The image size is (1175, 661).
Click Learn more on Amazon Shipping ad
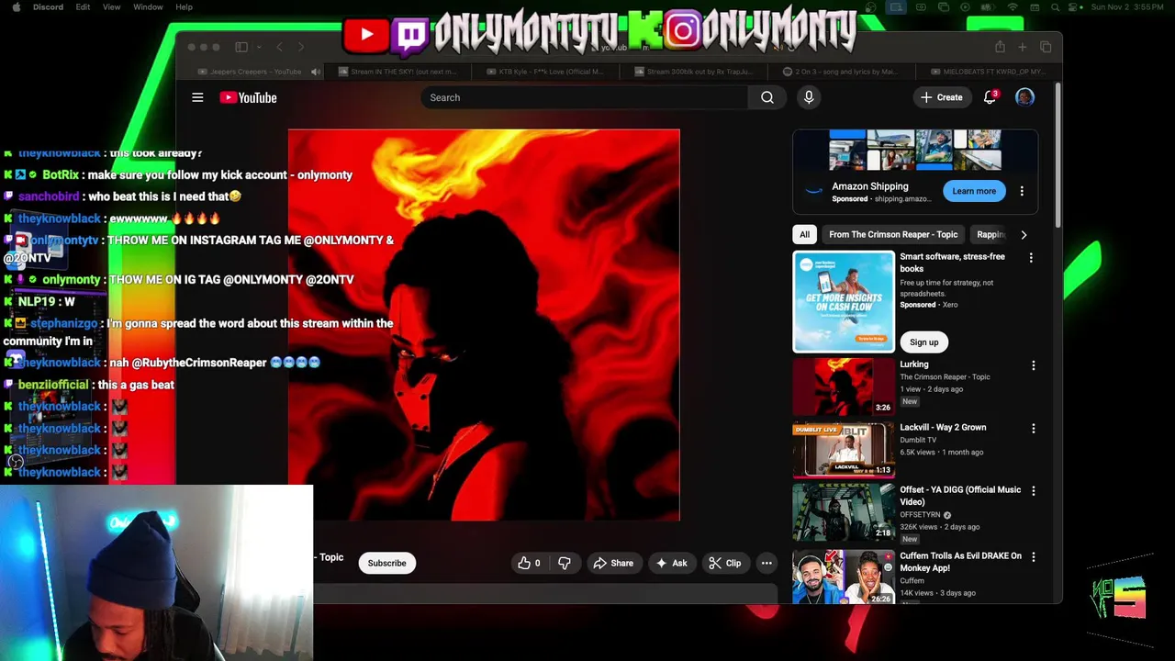974,191
